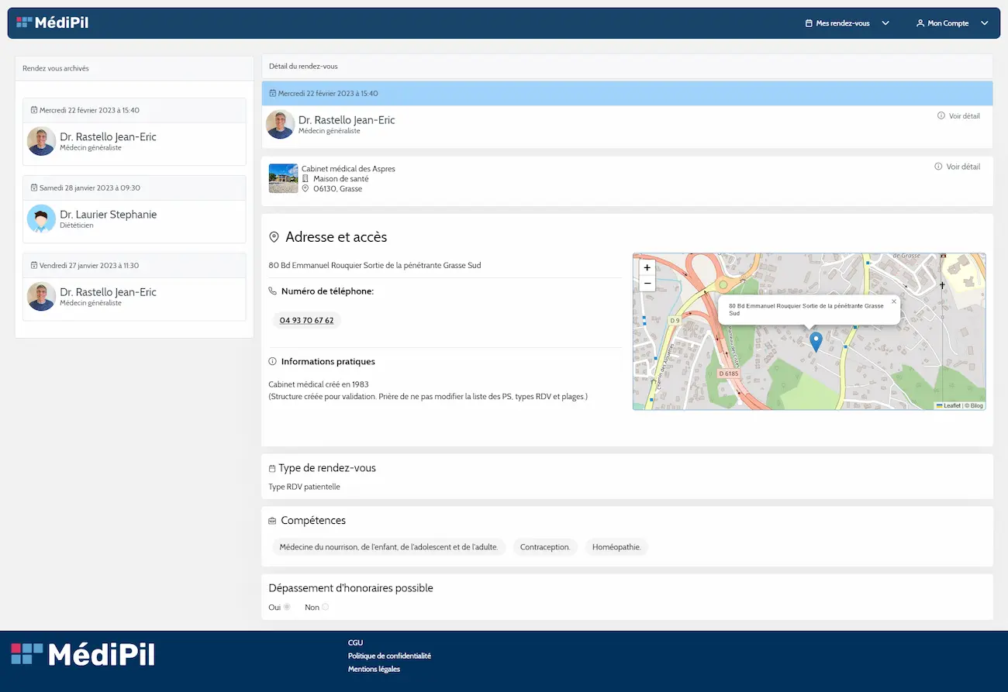Zoom out on the map

[x=647, y=284]
